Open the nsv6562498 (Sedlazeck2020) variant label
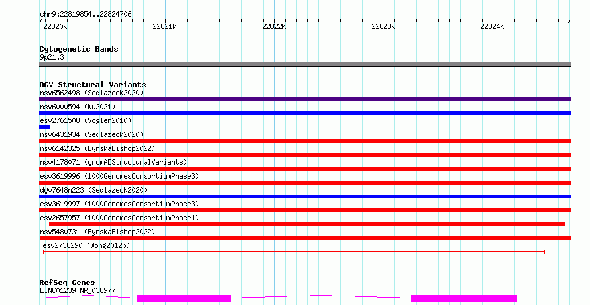The width and height of the screenshot is (590, 305). pos(91,93)
